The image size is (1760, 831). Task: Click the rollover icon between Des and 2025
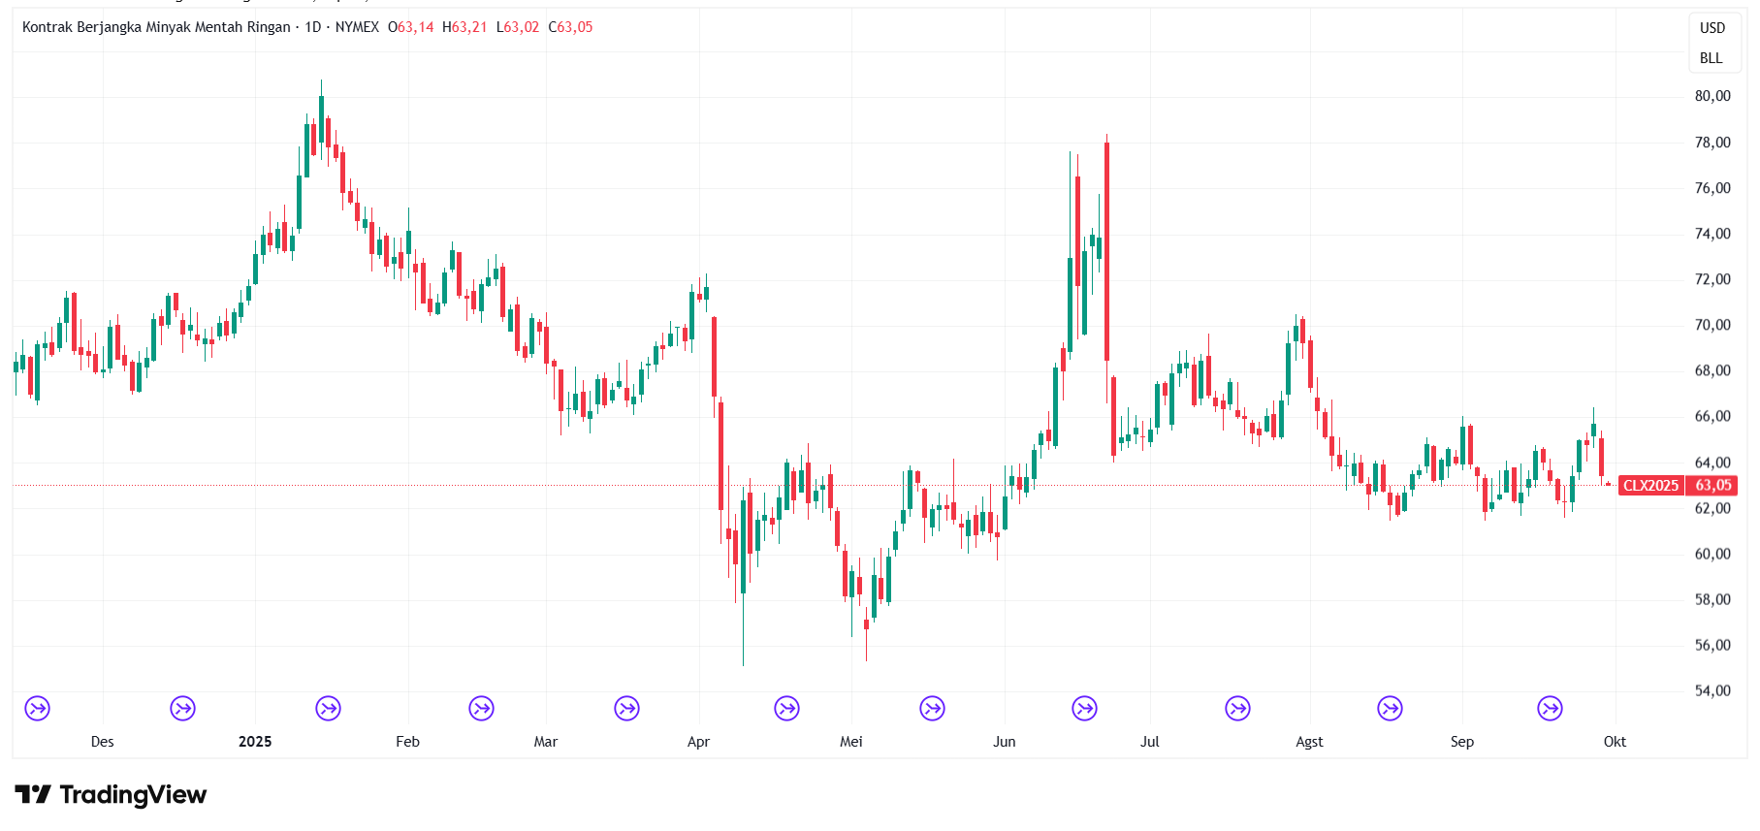click(x=182, y=709)
